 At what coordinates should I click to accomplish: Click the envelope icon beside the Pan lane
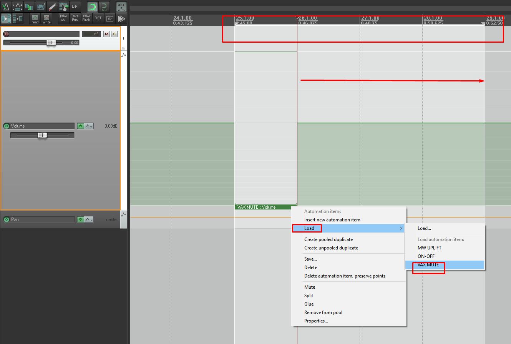[x=123, y=214]
